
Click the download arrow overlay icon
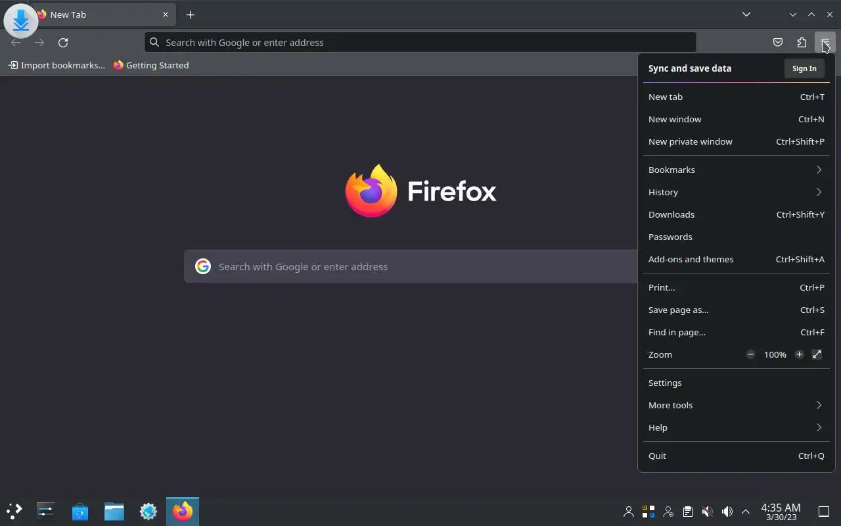click(x=21, y=20)
